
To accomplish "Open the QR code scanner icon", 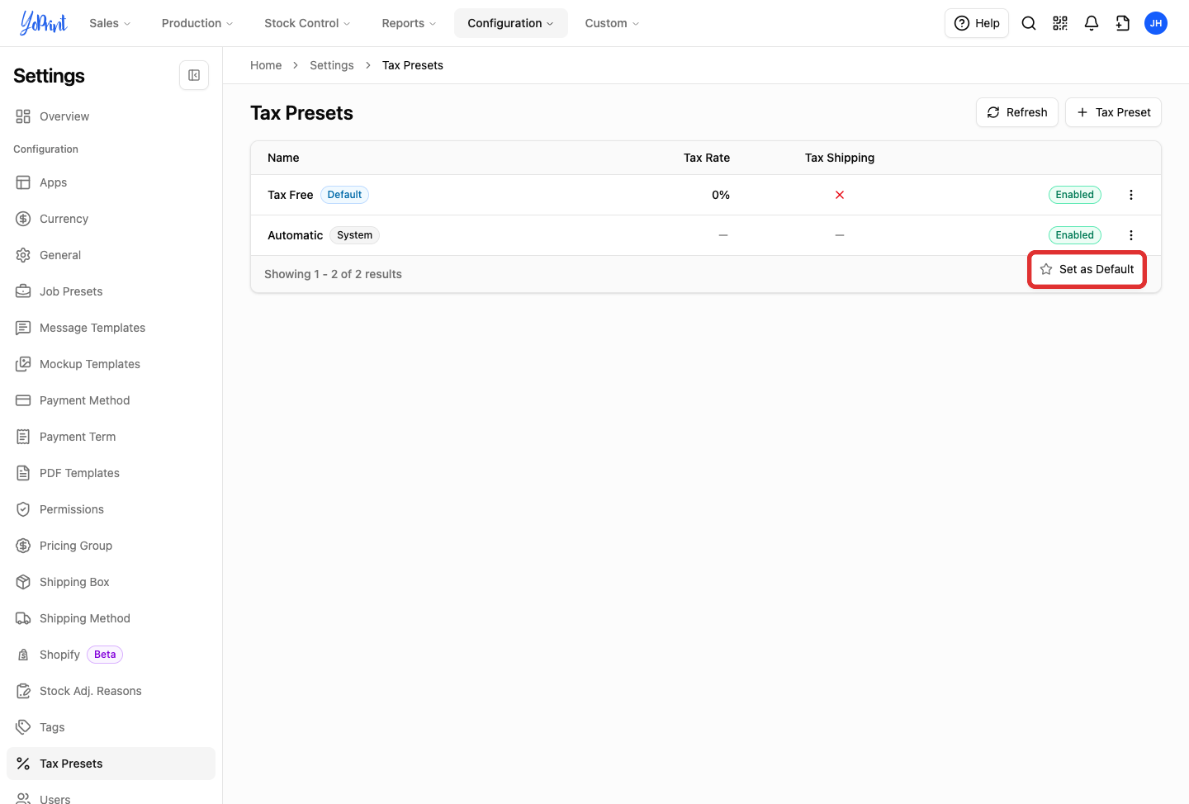I will tap(1060, 23).
